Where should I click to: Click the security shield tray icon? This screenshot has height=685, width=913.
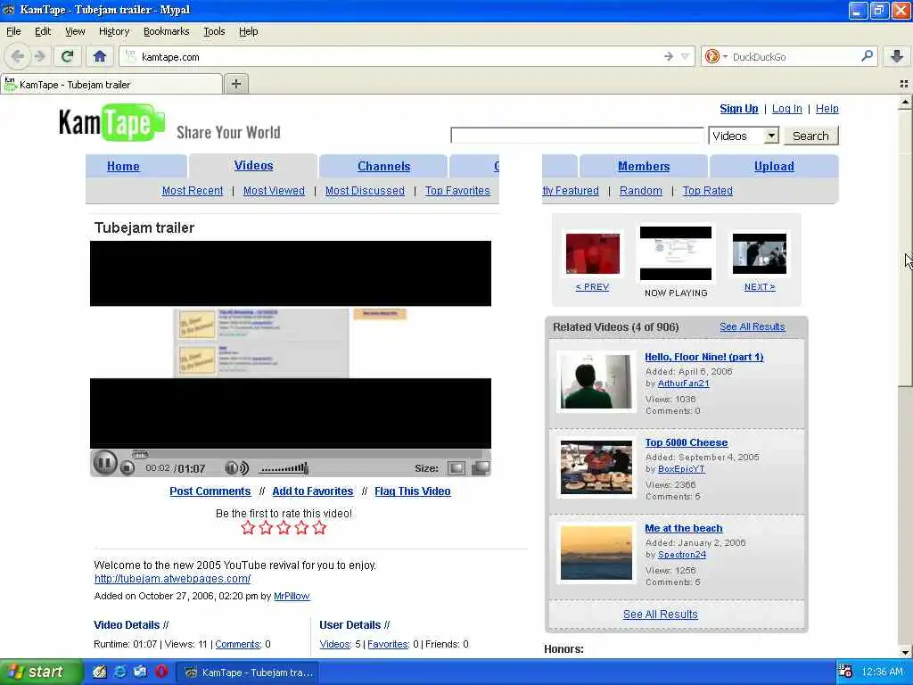(845, 672)
